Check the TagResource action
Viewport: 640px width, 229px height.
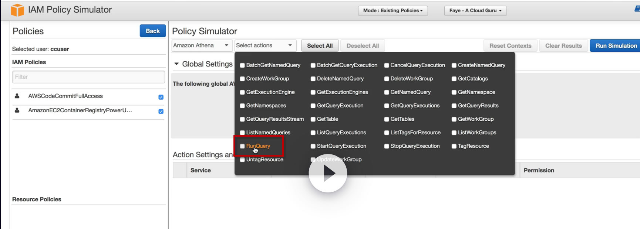pos(454,146)
